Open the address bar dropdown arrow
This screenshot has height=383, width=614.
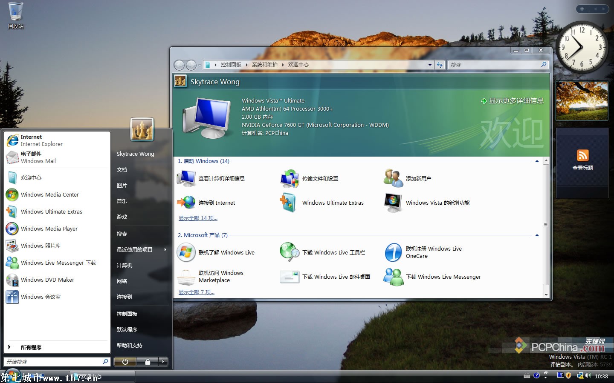tap(430, 65)
